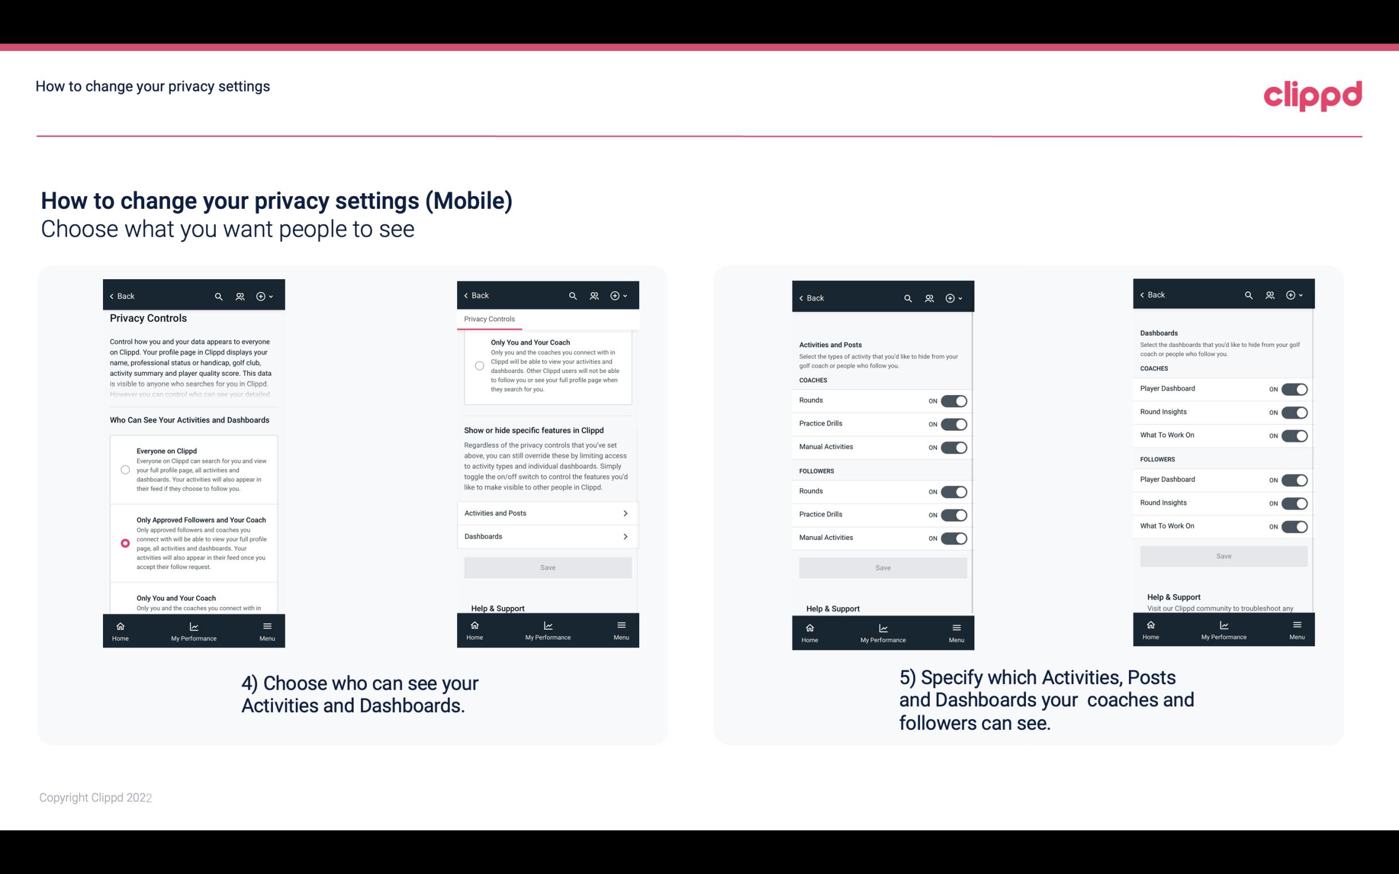Disable What To Work On for Coaches
This screenshot has height=874, width=1399.
coord(1294,435)
